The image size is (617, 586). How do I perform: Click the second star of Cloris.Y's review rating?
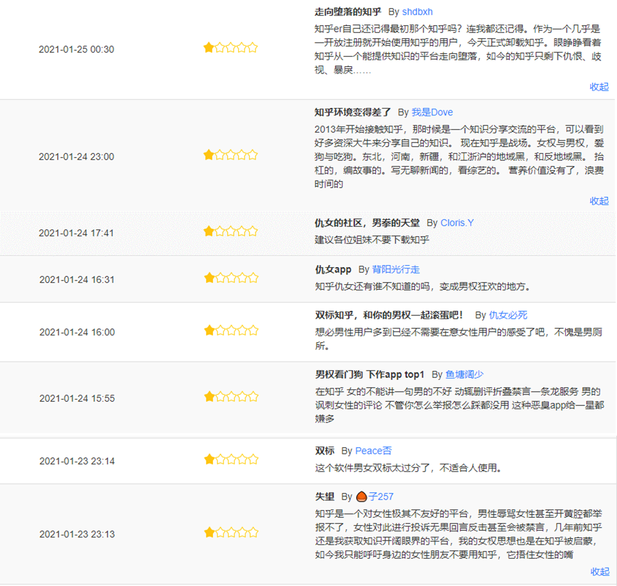220,231
